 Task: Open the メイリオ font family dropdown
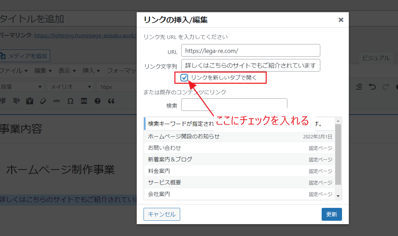coord(70,87)
